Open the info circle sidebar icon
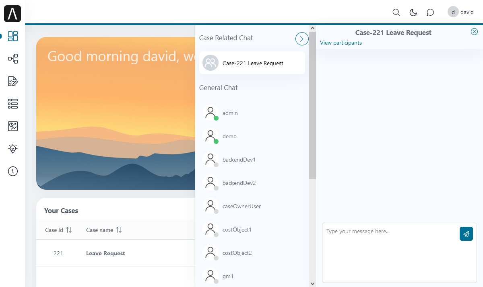This screenshot has width=483, height=287. point(13,171)
